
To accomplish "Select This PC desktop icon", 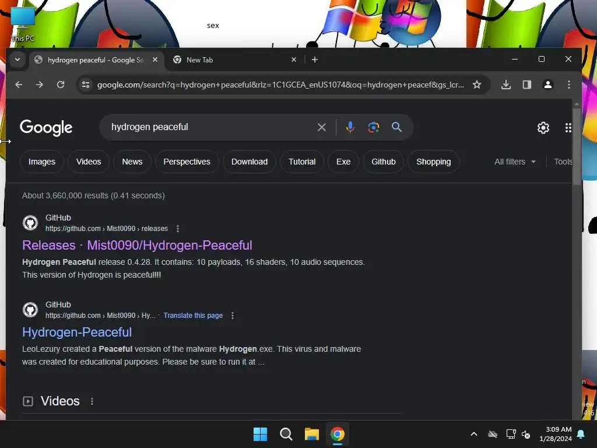I will tap(23, 24).
